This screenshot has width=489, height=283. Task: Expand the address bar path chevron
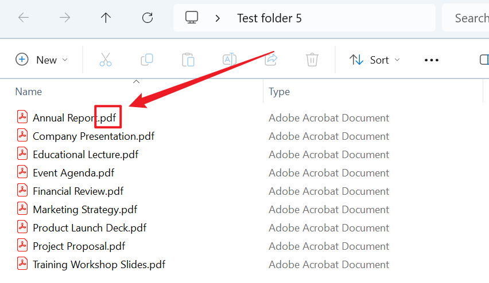pos(218,18)
